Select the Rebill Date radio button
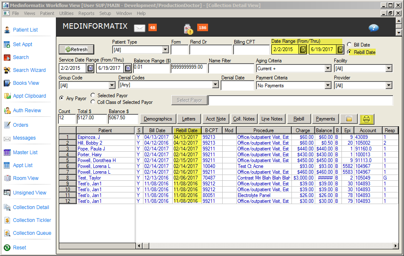Screen dimensions: 404x256 (349, 52)
